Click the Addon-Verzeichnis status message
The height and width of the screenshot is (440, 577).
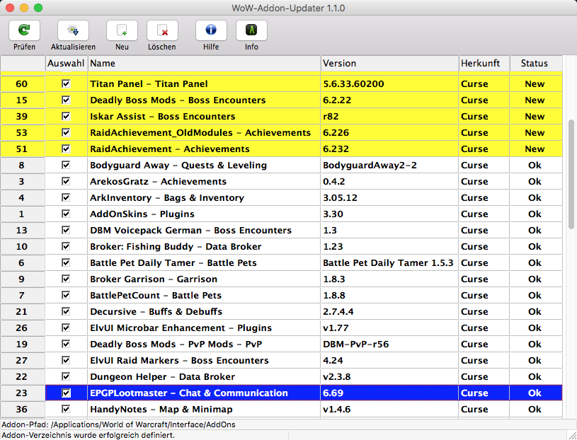tap(88, 435)
